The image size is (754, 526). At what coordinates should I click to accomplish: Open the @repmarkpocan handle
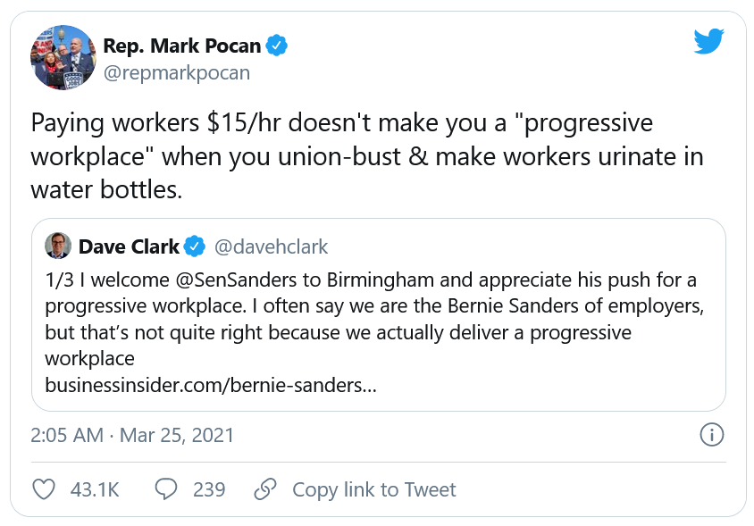[177, 73]
